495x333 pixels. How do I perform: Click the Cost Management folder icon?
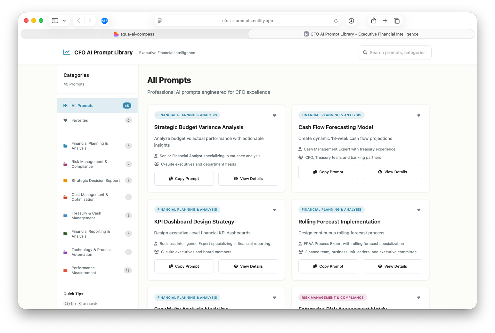[x=65, y=197]
